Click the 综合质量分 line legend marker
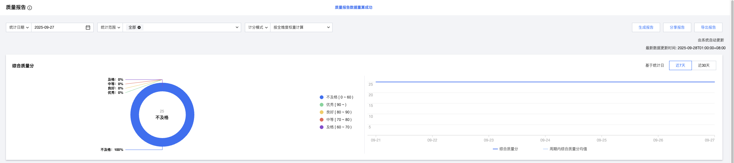 495,149
